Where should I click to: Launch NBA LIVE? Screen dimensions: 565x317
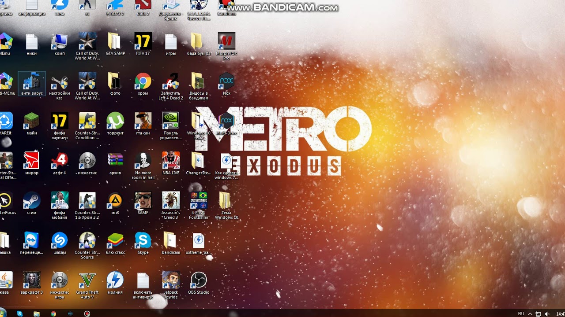[171, 164]
